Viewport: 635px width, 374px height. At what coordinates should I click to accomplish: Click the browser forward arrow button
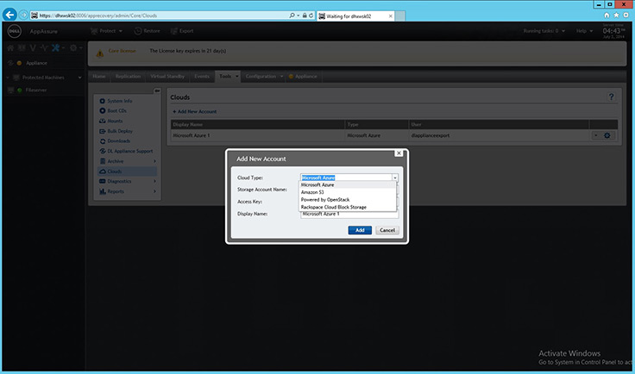coord(23,16)
